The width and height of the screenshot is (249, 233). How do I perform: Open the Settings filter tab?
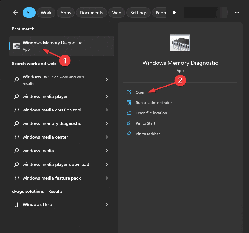pyautogui.click(x=138, y=13)
